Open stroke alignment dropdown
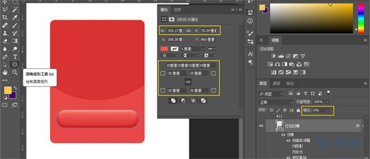The image size is (370, 159). pos(169,56)
